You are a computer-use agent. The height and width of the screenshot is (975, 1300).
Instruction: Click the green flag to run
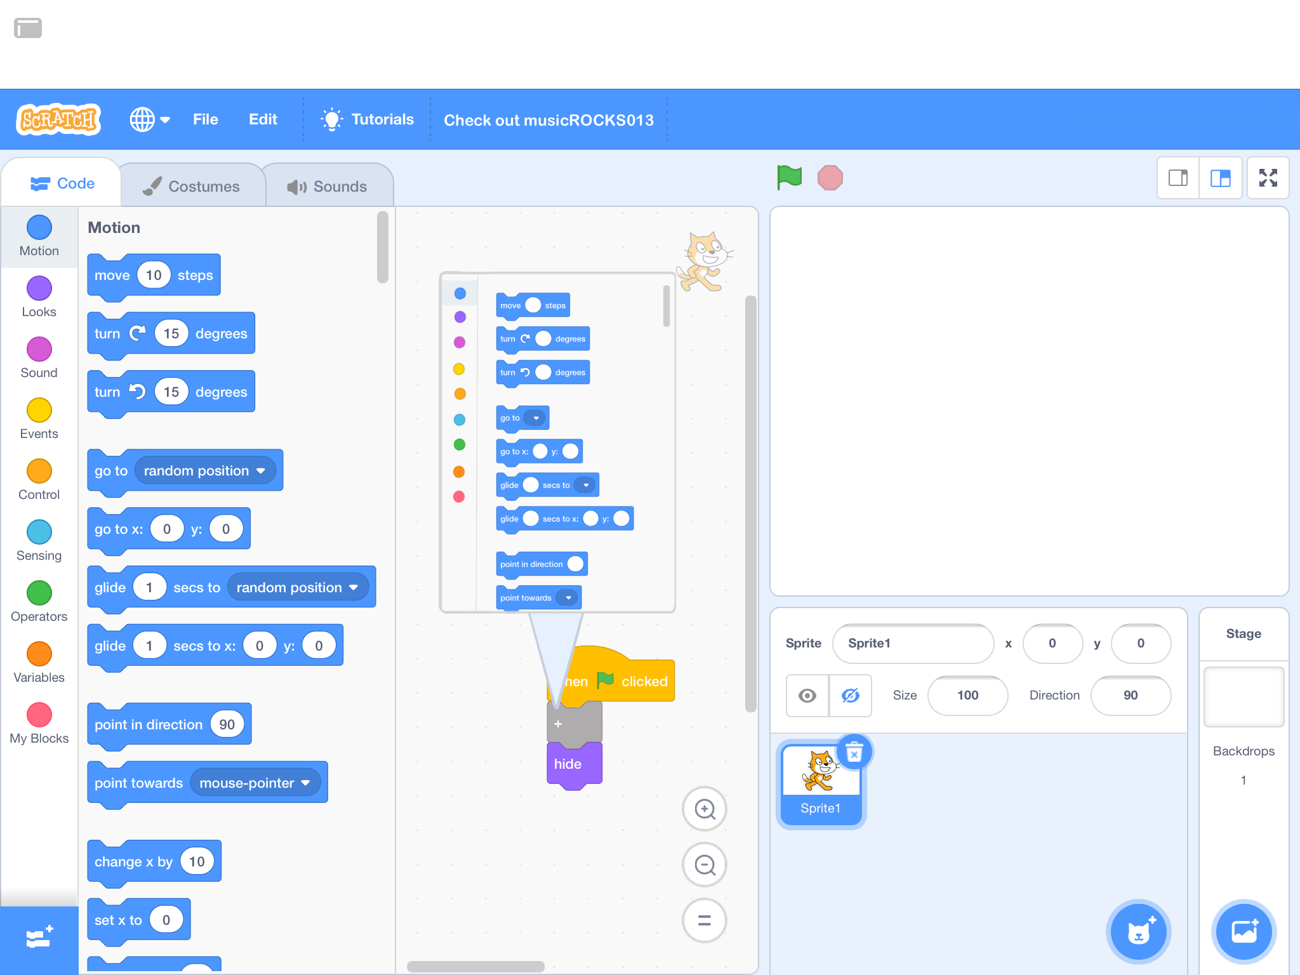pos(790,177)
